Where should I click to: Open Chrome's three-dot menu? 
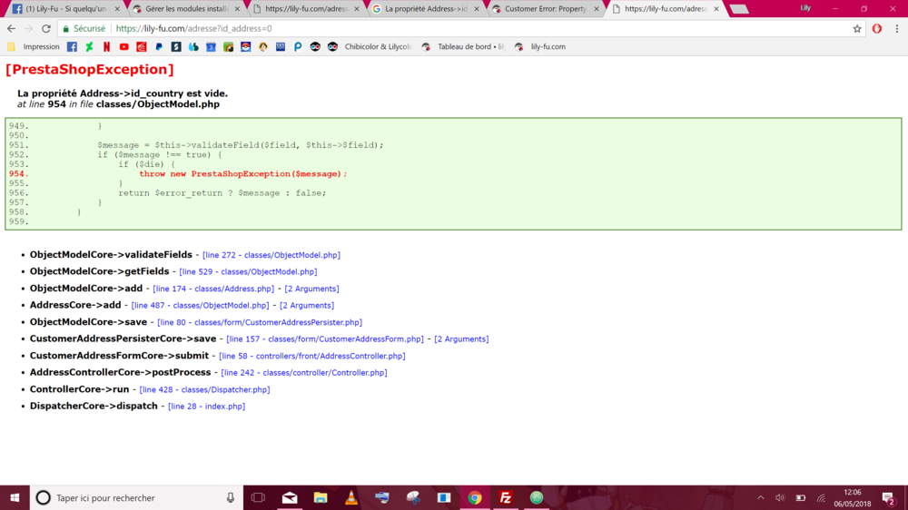coord(896,28)
